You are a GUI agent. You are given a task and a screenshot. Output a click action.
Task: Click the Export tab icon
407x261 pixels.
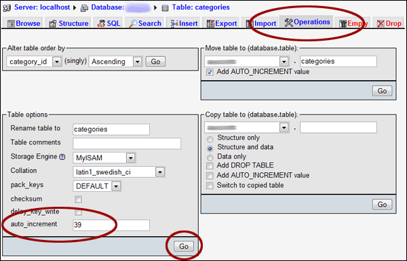coord(210,24)
